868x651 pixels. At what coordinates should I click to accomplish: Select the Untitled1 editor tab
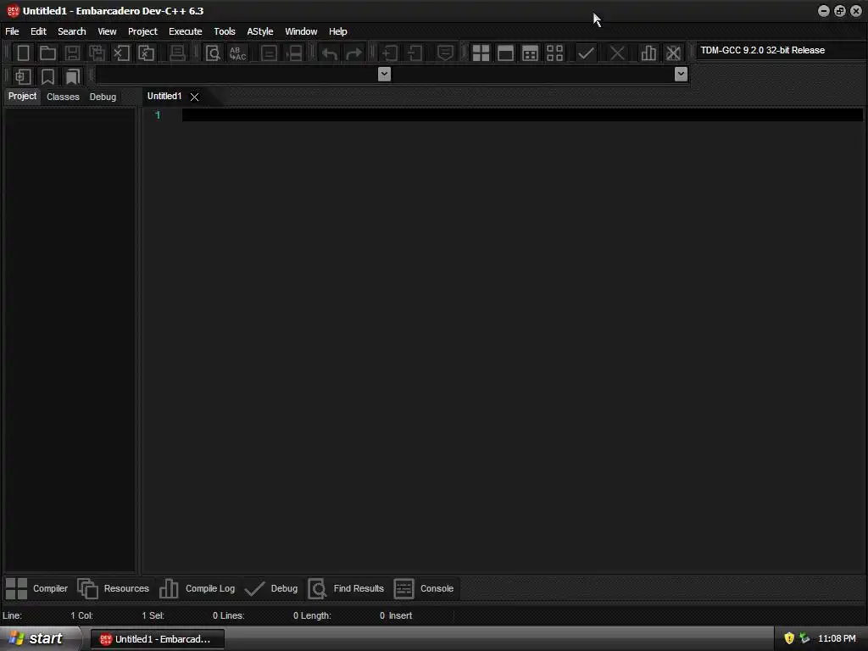pyautogui.click(x=164, y=97)
